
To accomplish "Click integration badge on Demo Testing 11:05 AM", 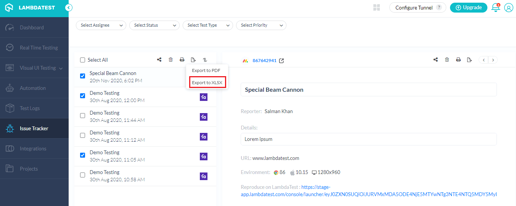I will pos(204,156).
